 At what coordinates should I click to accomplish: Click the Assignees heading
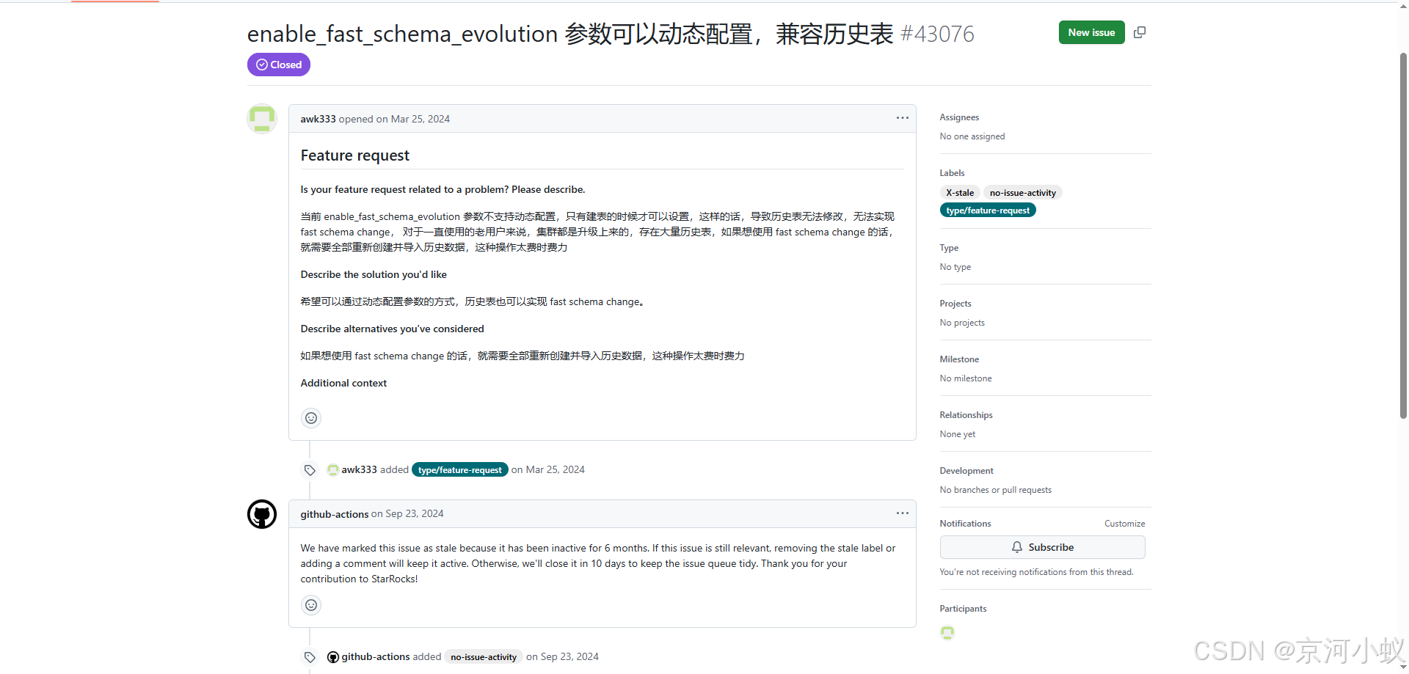tap(959, 117)
